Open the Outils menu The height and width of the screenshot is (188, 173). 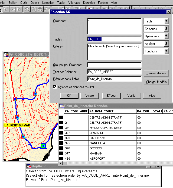tap(24, 3)
